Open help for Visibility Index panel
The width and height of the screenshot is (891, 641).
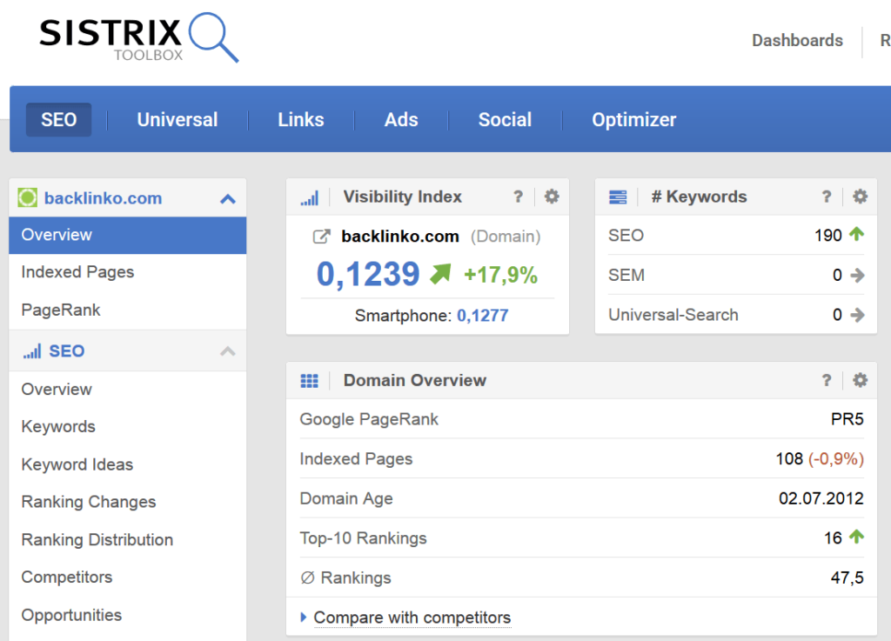click(x=519, y=197)
